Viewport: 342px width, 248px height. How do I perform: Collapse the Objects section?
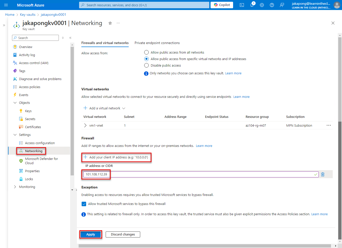coord(15,103)
